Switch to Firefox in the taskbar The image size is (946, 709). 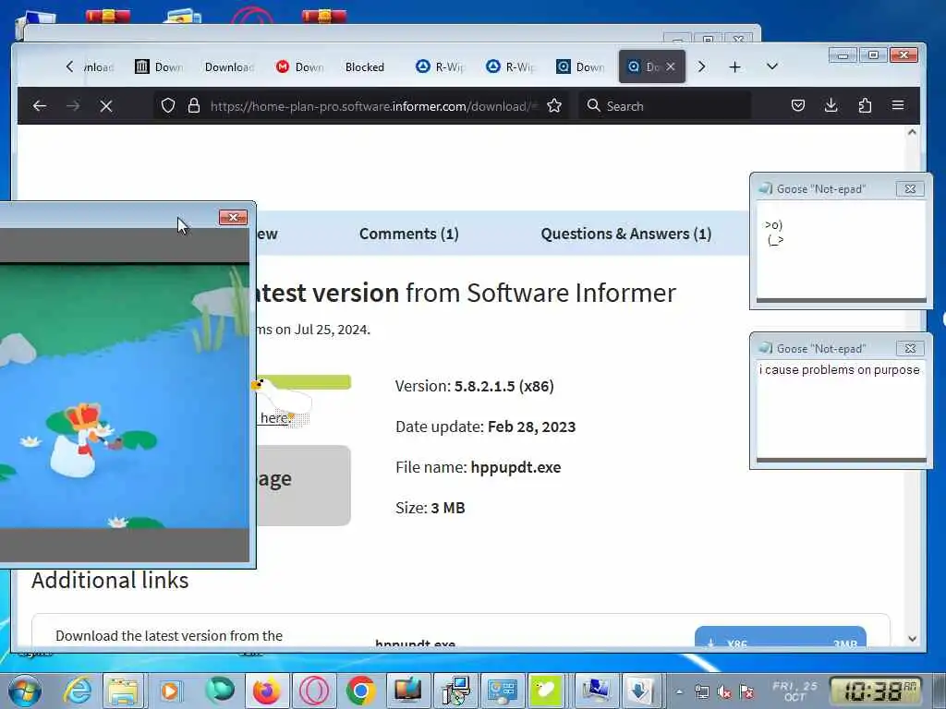266,691
